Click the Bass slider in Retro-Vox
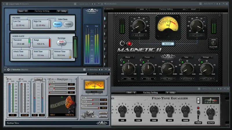 coord(35,98)
